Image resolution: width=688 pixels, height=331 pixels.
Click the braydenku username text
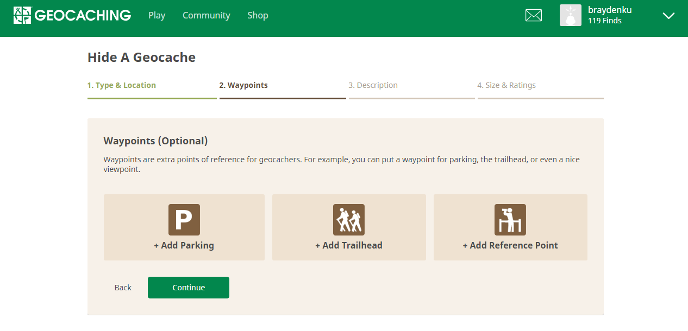610,10
